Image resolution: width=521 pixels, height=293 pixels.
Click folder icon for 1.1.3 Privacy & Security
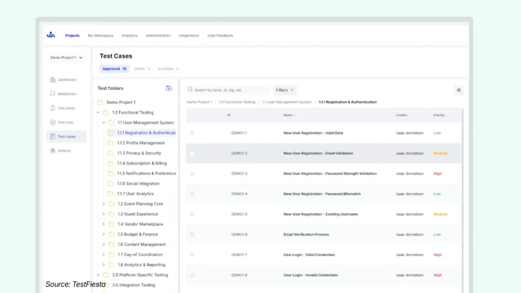[110, 153]
